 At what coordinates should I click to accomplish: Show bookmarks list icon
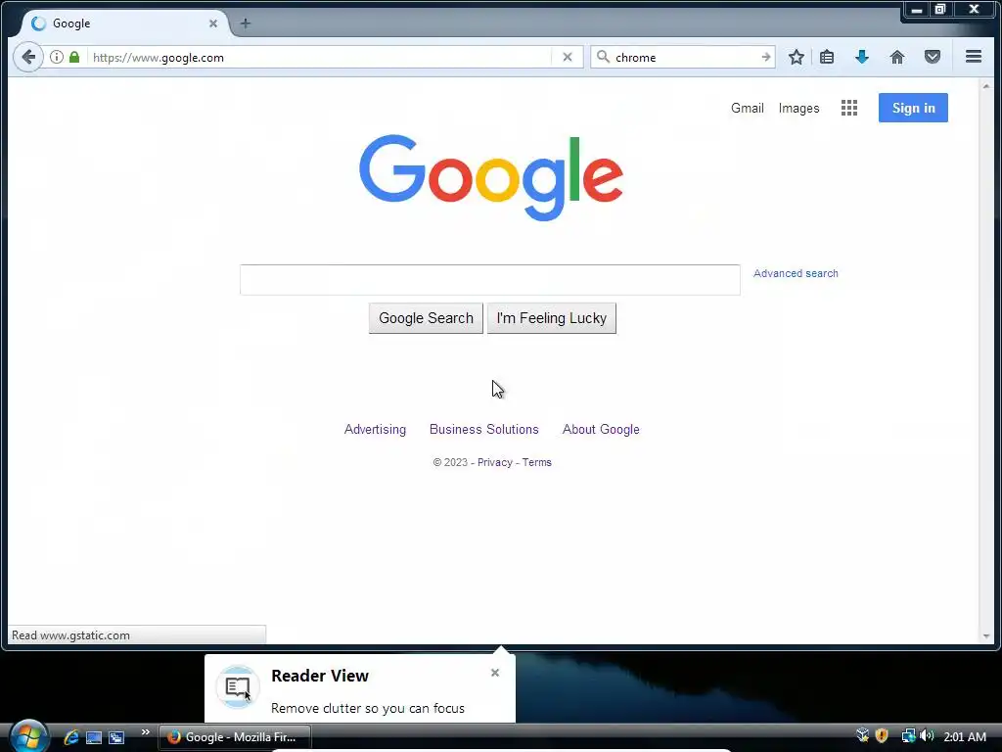pos(827,57)
